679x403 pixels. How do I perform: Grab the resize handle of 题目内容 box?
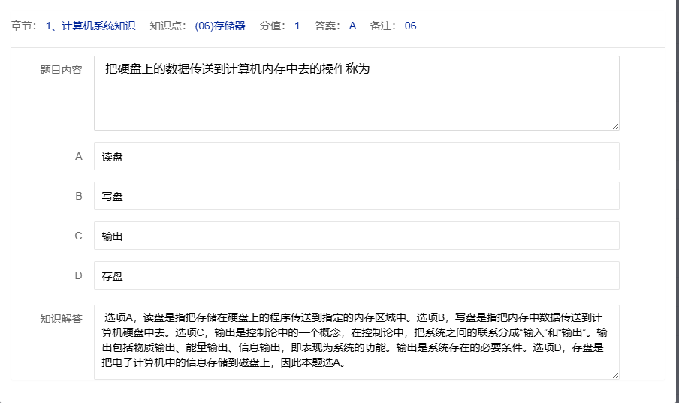point(615,126)
